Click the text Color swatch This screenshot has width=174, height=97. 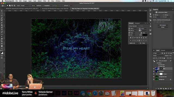(145, 35)
